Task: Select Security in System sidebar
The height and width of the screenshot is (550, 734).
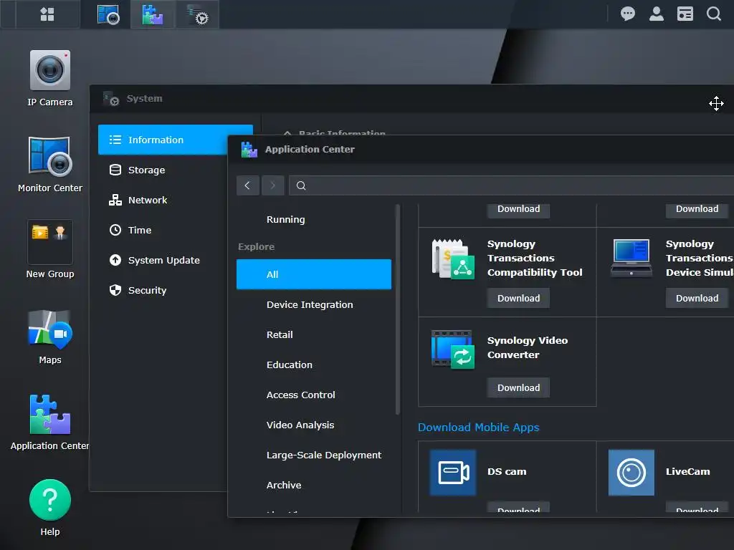Action: 163,291
